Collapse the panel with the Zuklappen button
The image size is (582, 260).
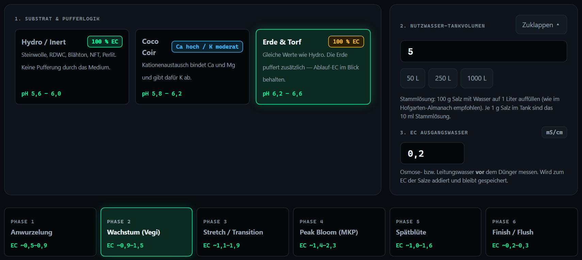tap(541, 24)
